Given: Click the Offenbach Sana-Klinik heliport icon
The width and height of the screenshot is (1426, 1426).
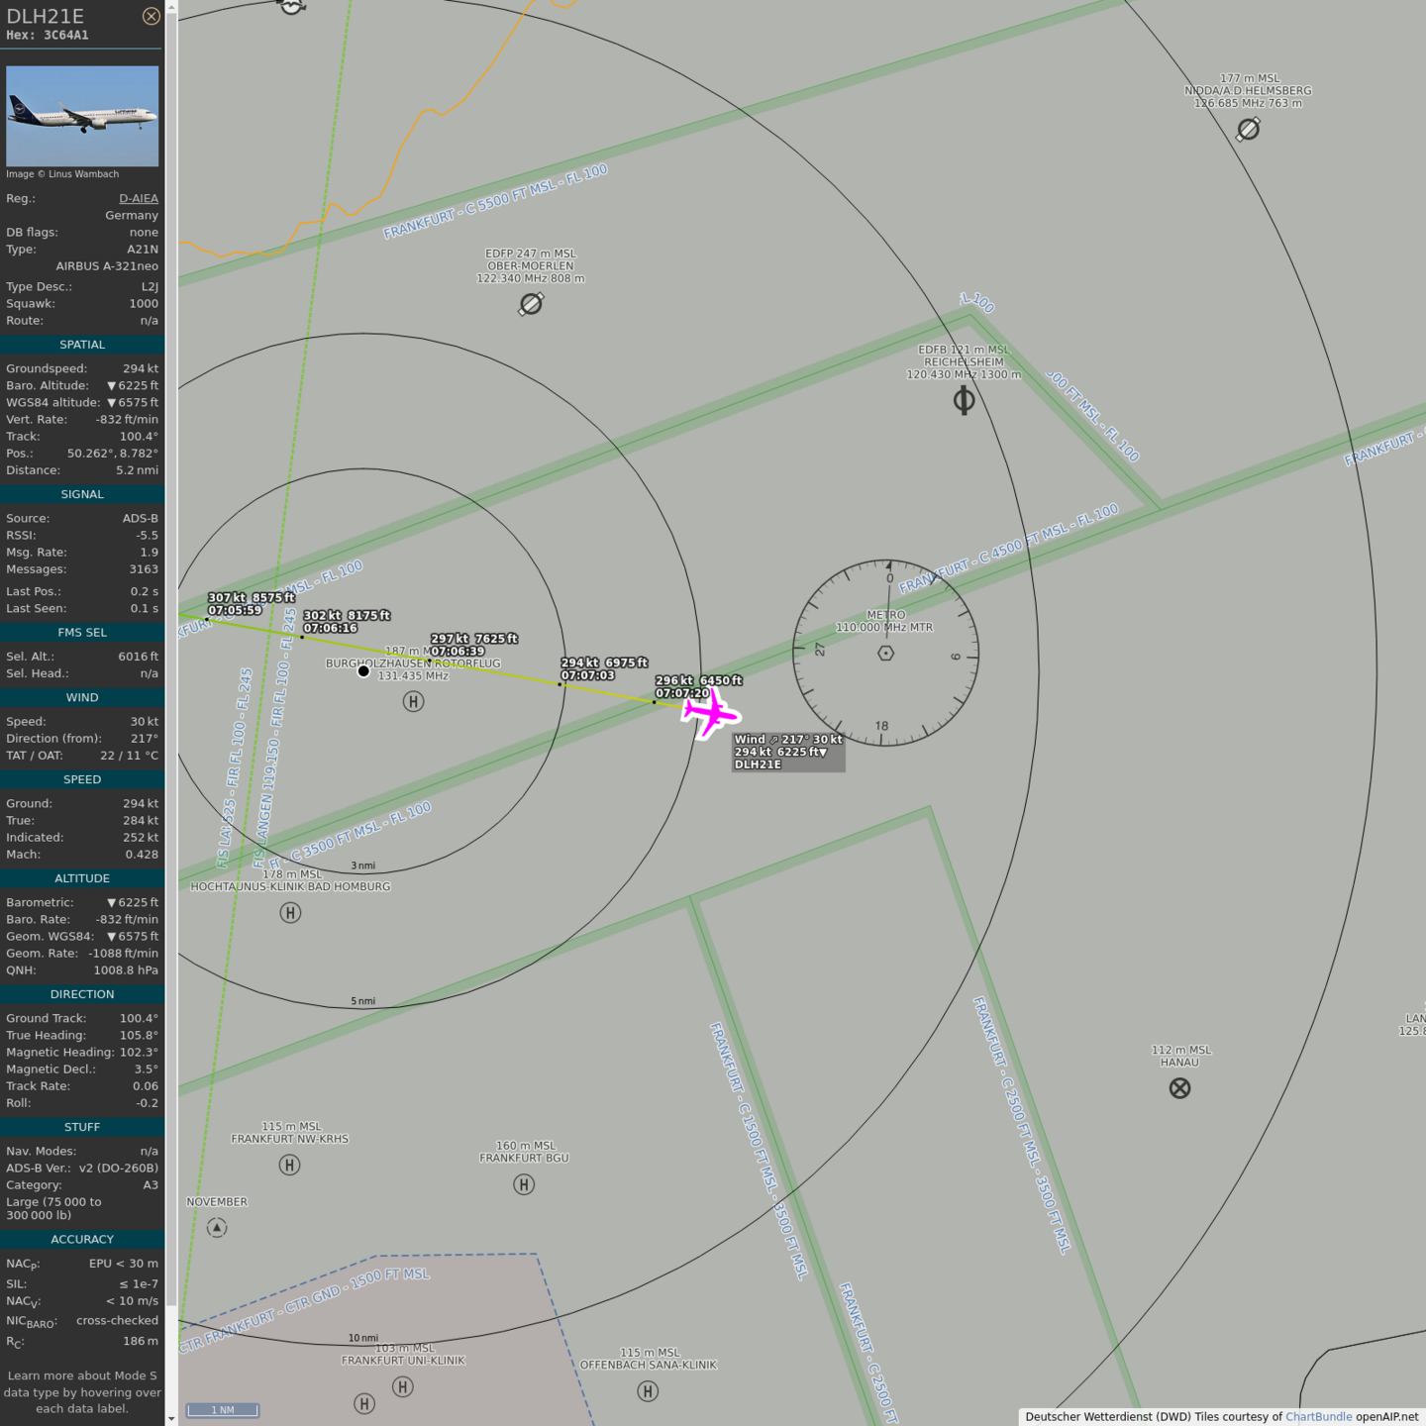Looking at the screenshot, I should tap(648, 1391).
